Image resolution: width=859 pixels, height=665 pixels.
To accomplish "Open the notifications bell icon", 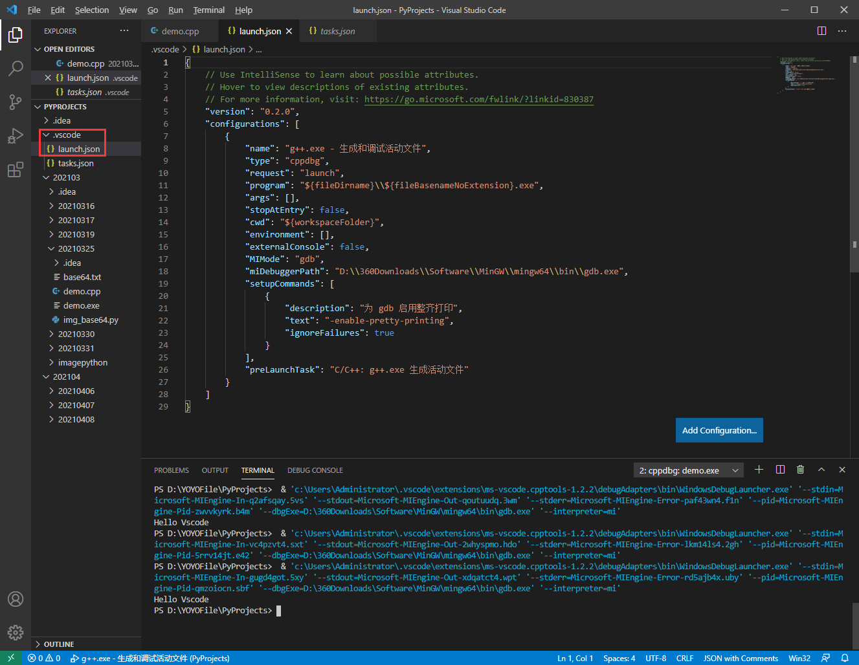I will point(845,658).
